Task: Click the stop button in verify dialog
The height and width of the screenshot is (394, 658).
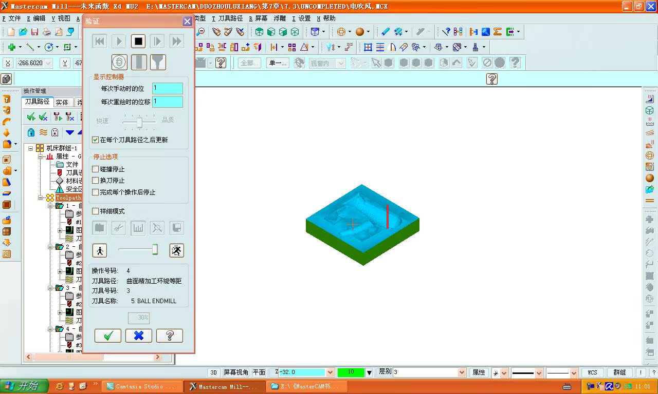Action: tap(138, 41)
